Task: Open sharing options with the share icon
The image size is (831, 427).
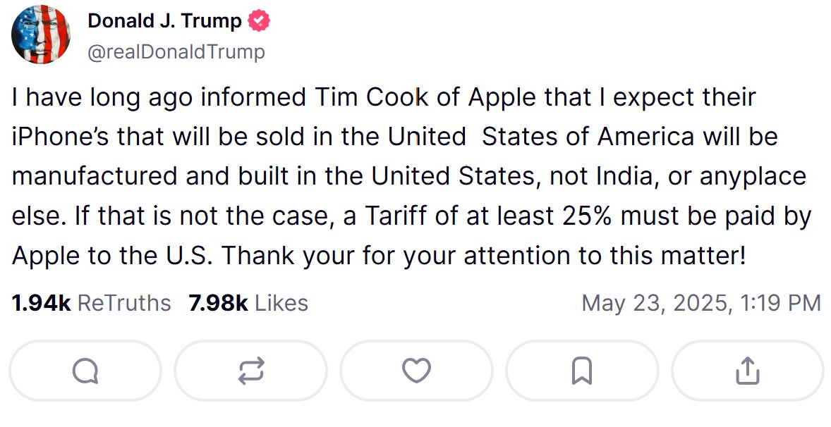Action: 747,371
